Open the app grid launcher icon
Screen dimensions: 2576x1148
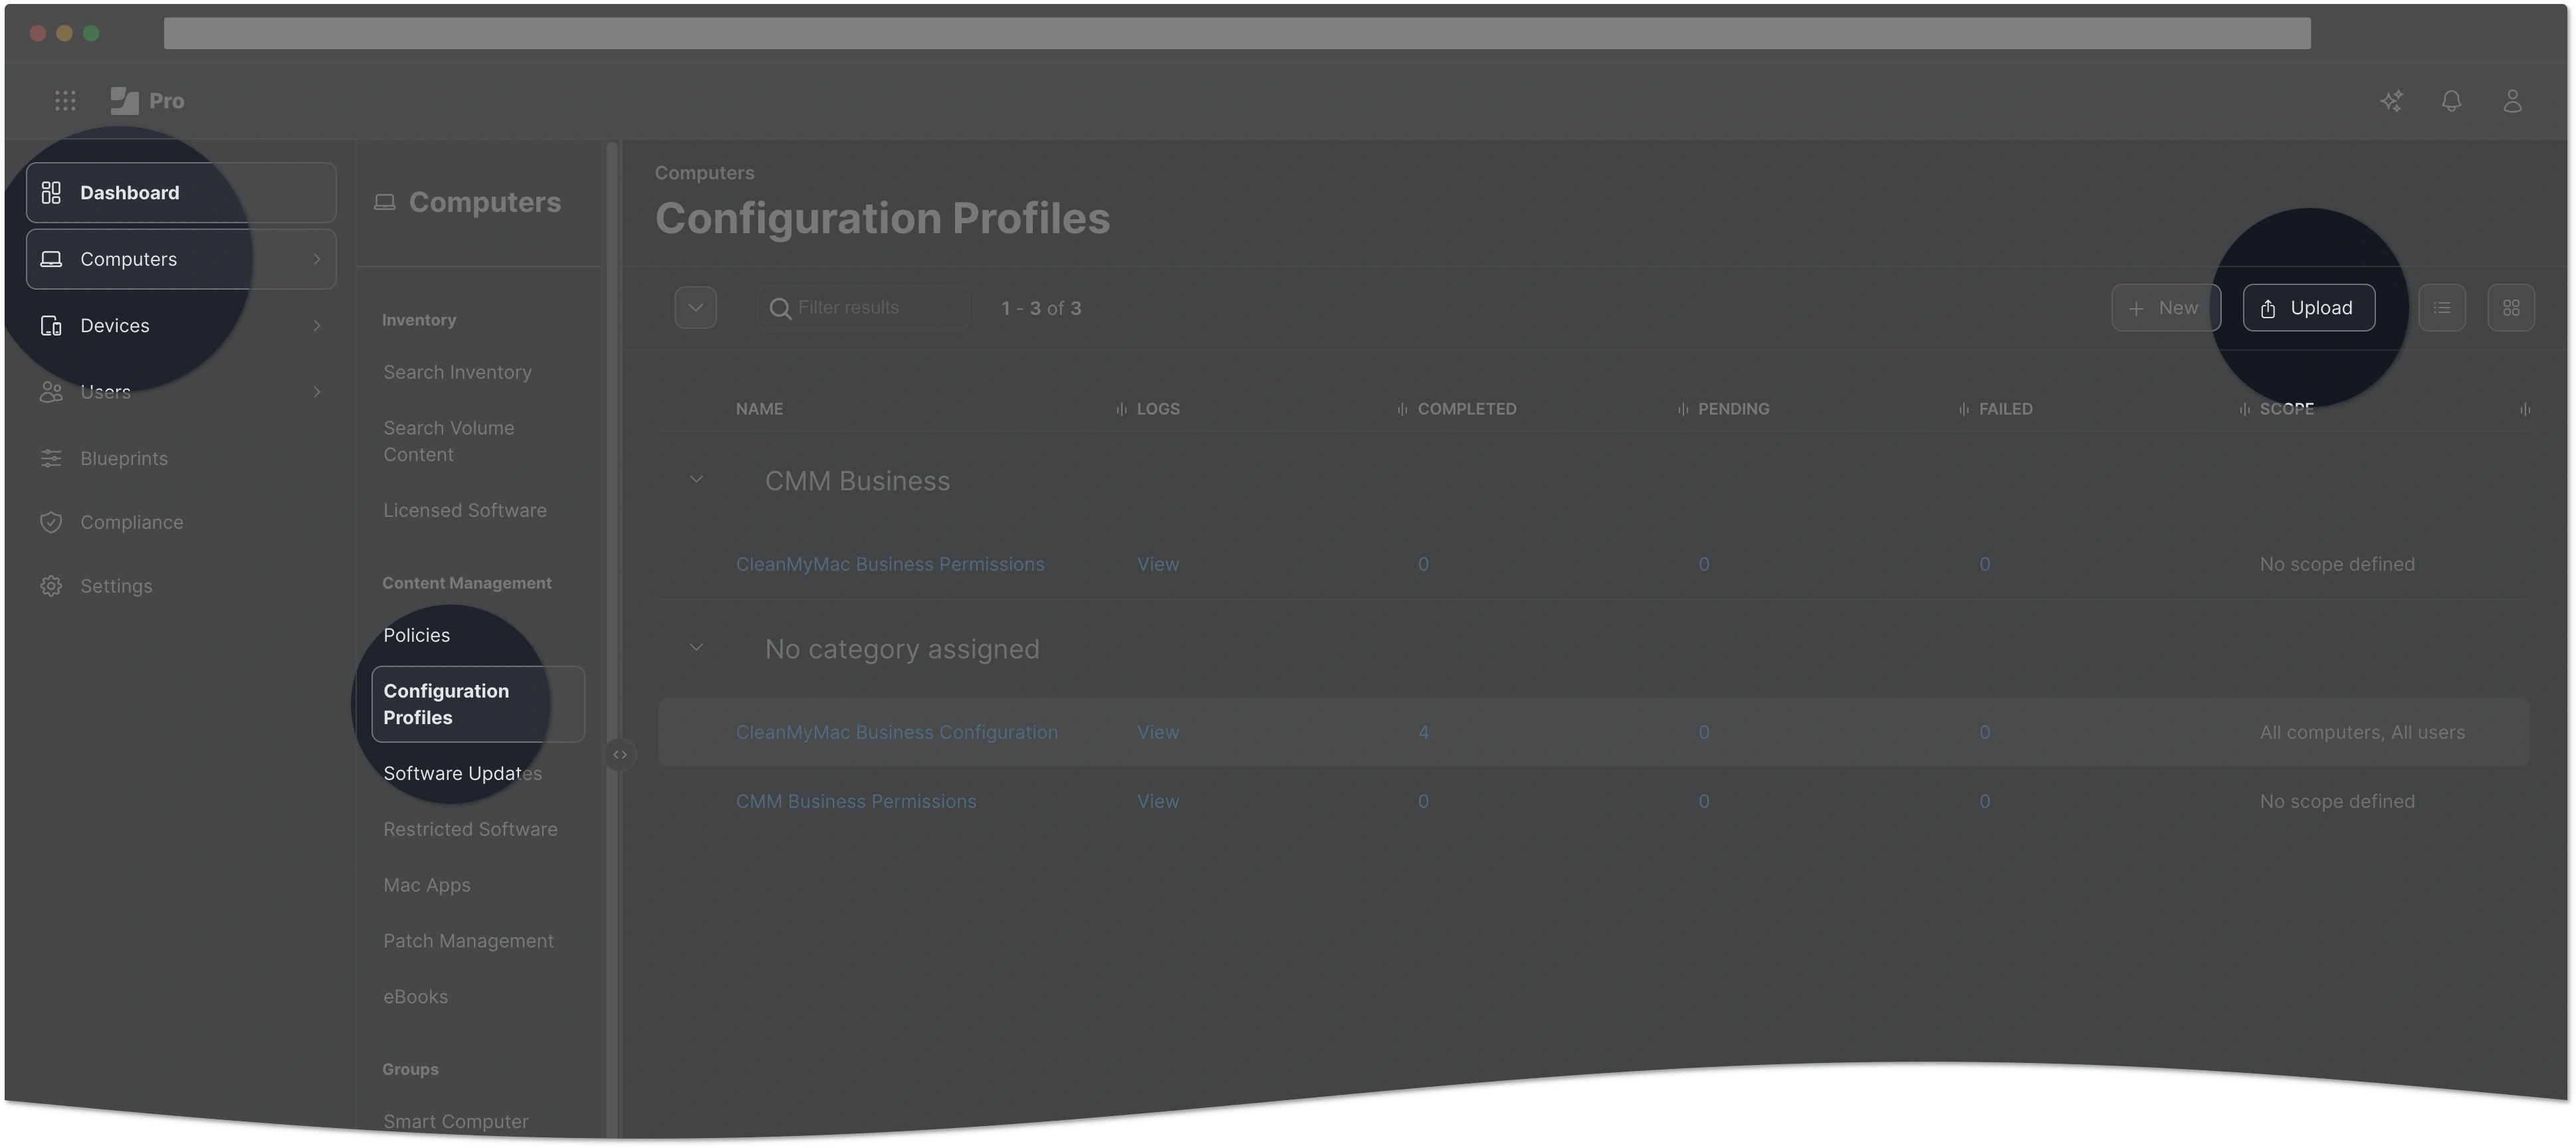click(65, 101)
